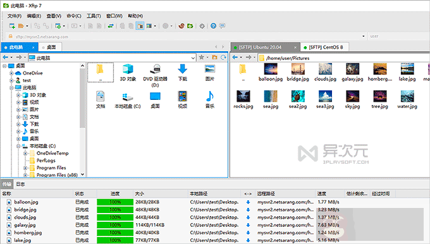
Task: Toggle the folder tree view toolbar button
Action: click(140, 26)
